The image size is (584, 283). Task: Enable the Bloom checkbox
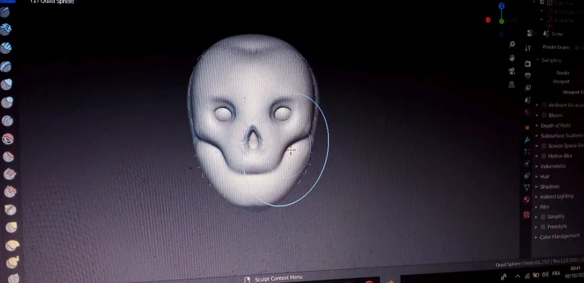click(x=544, y=115)
